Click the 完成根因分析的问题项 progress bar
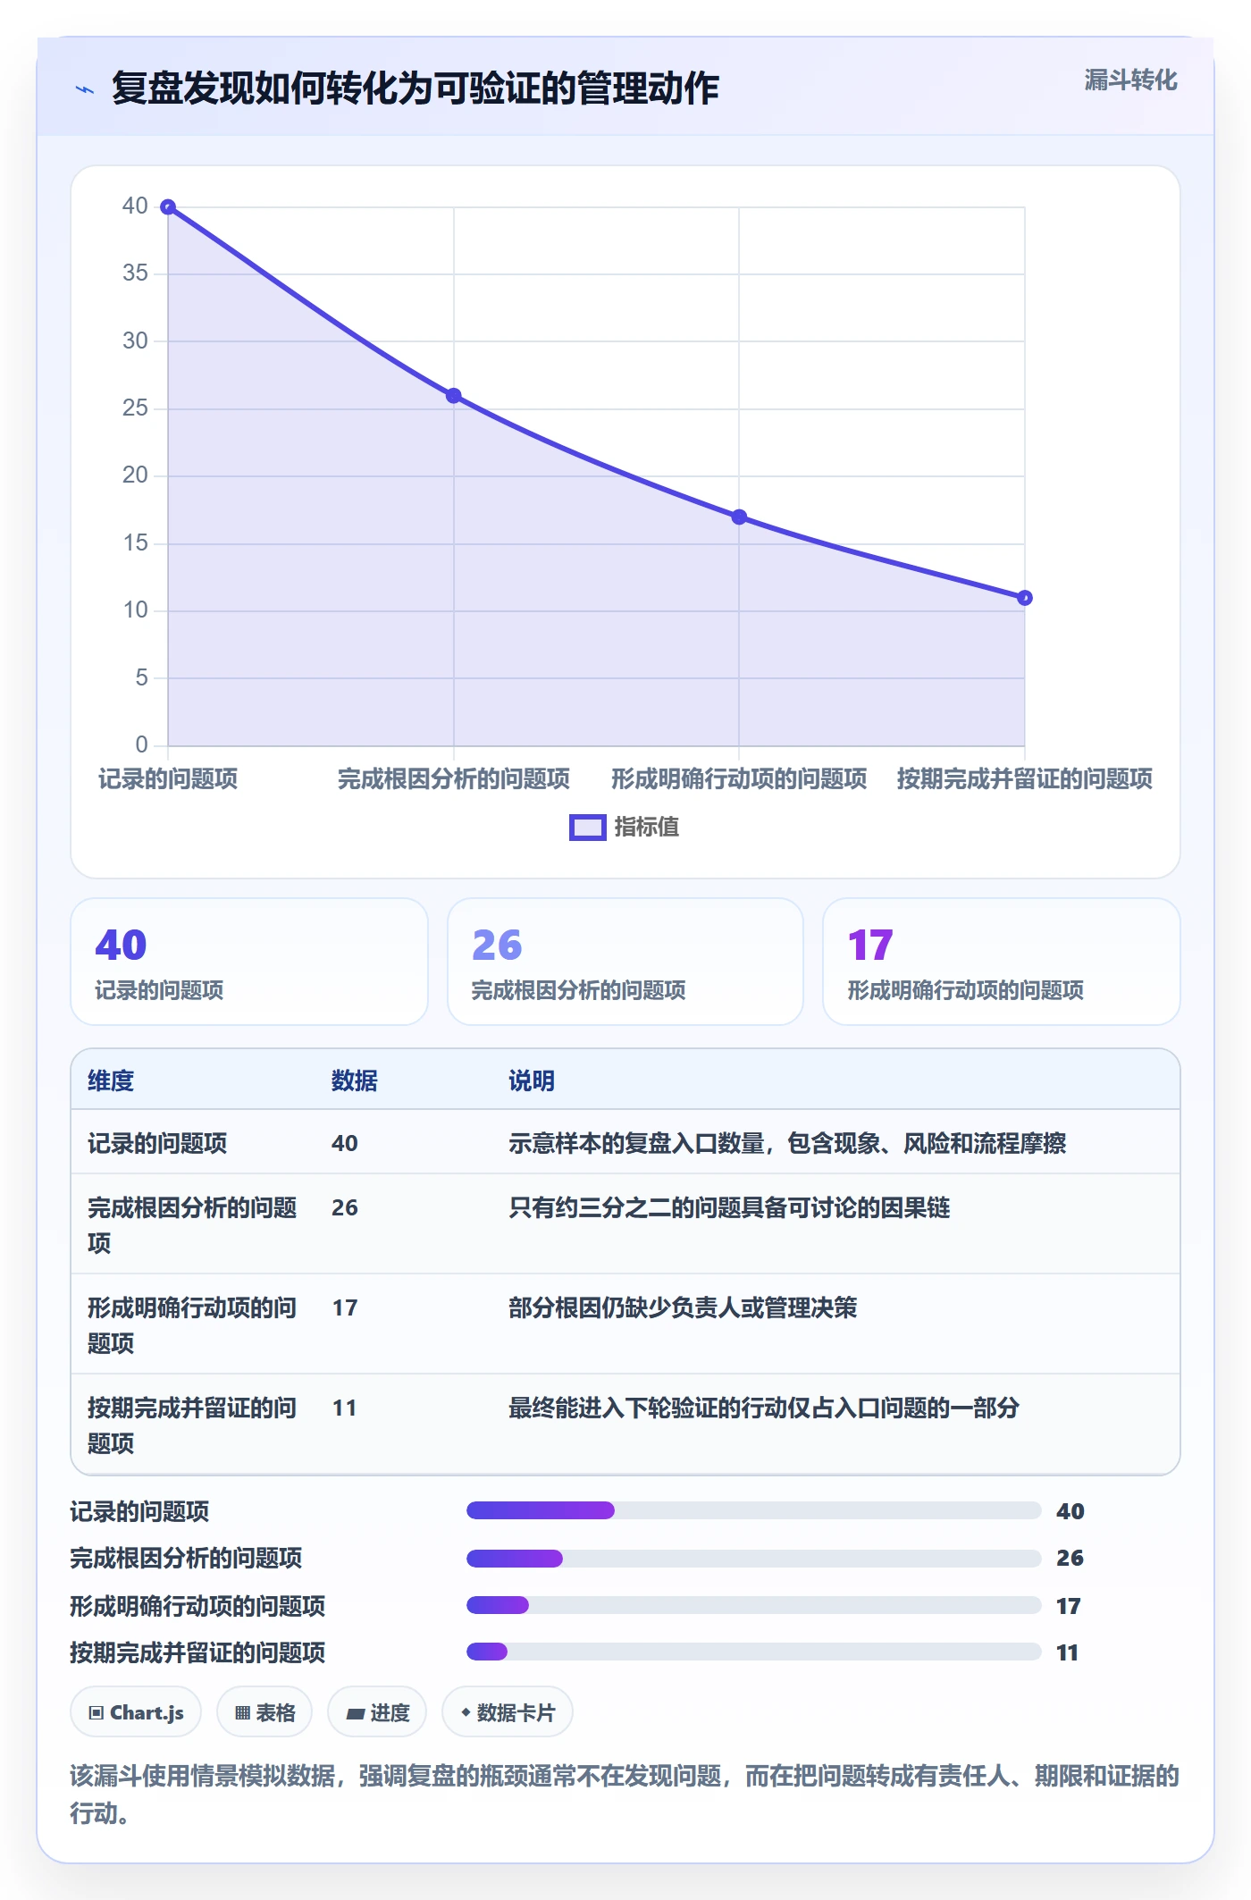 click(x=754, y=1559)
